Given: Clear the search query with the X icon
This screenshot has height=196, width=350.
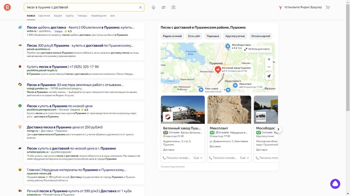Looking at the screenshot, I should (x=140, y=7).
